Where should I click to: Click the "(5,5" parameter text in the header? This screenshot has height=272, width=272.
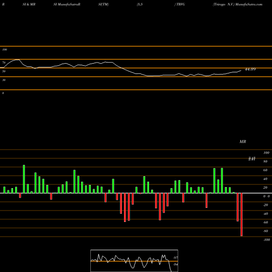point(140,4)
